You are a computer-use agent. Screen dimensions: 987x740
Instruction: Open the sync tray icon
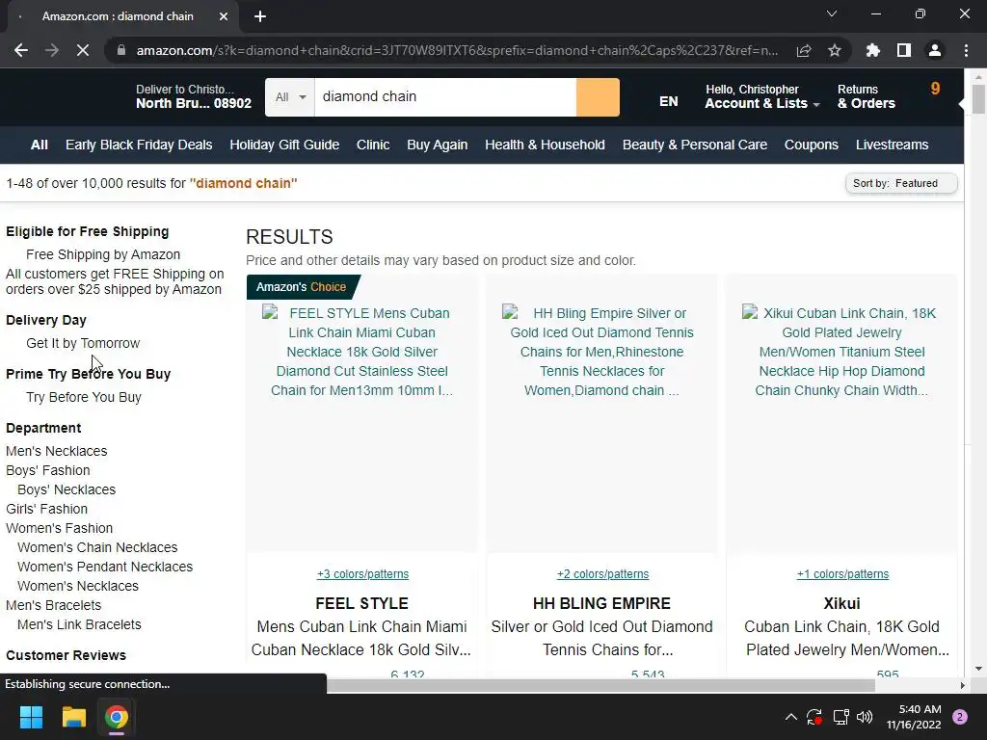[814, 717]
